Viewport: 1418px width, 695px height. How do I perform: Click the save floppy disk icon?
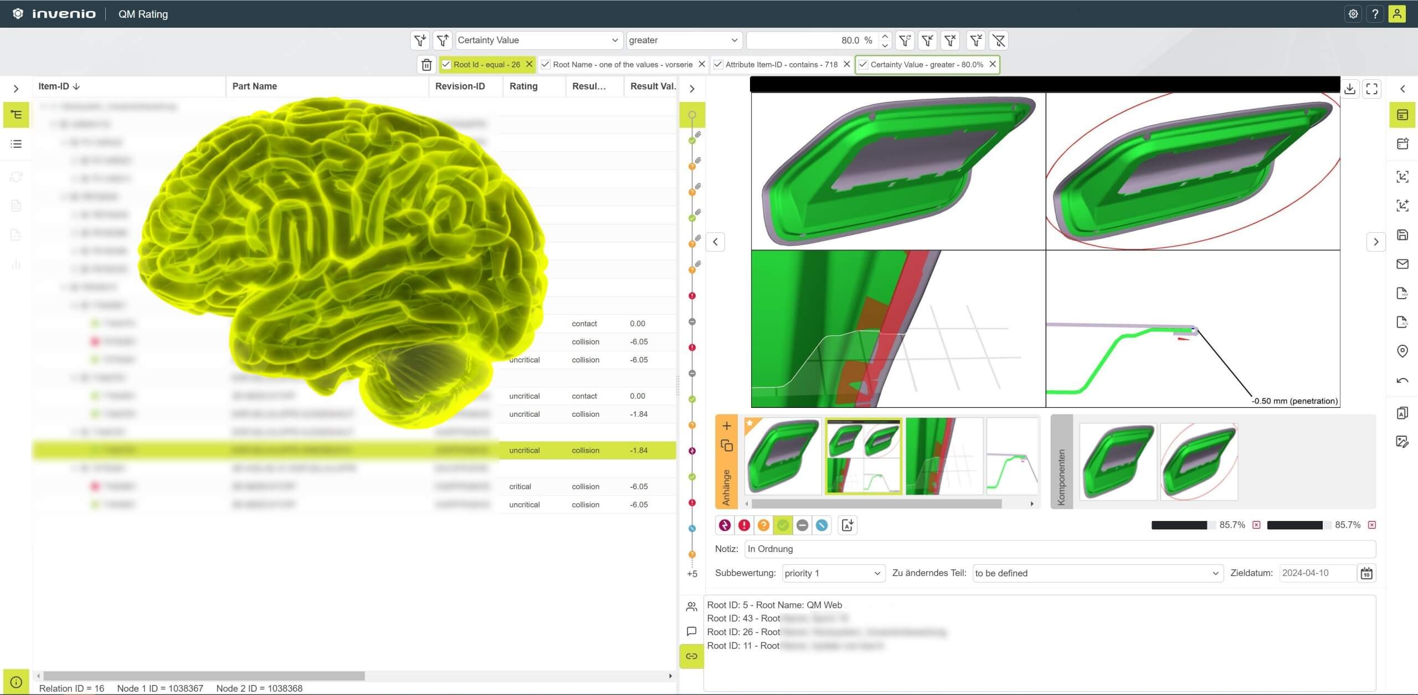pyautogui.click(x=1402, y=234)
